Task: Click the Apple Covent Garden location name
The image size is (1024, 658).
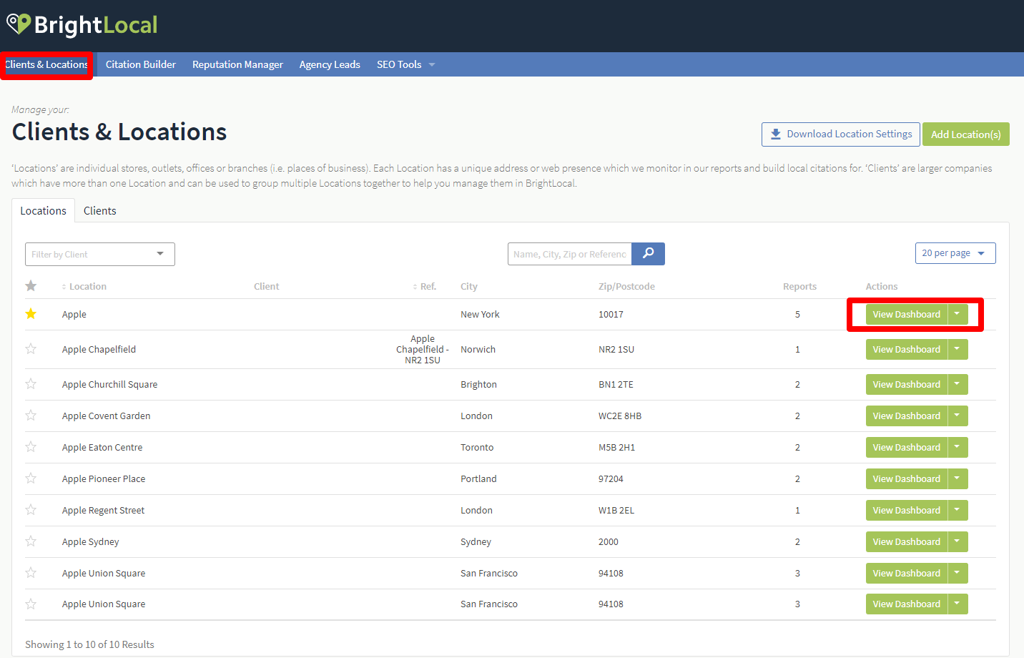Action: [106, 416]
